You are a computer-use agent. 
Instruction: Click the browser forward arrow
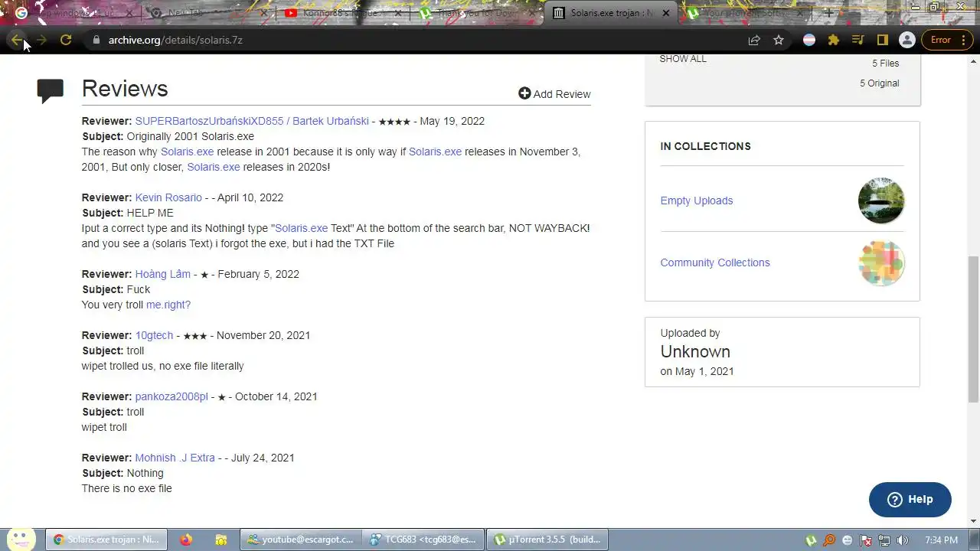41,40
